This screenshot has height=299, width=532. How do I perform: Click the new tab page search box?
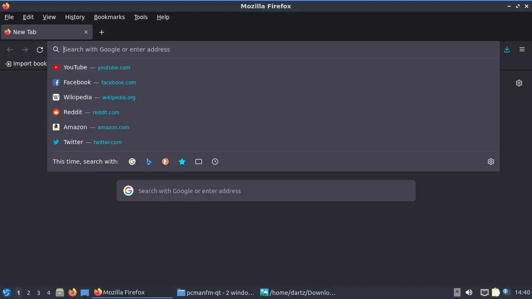coord(266,191)
